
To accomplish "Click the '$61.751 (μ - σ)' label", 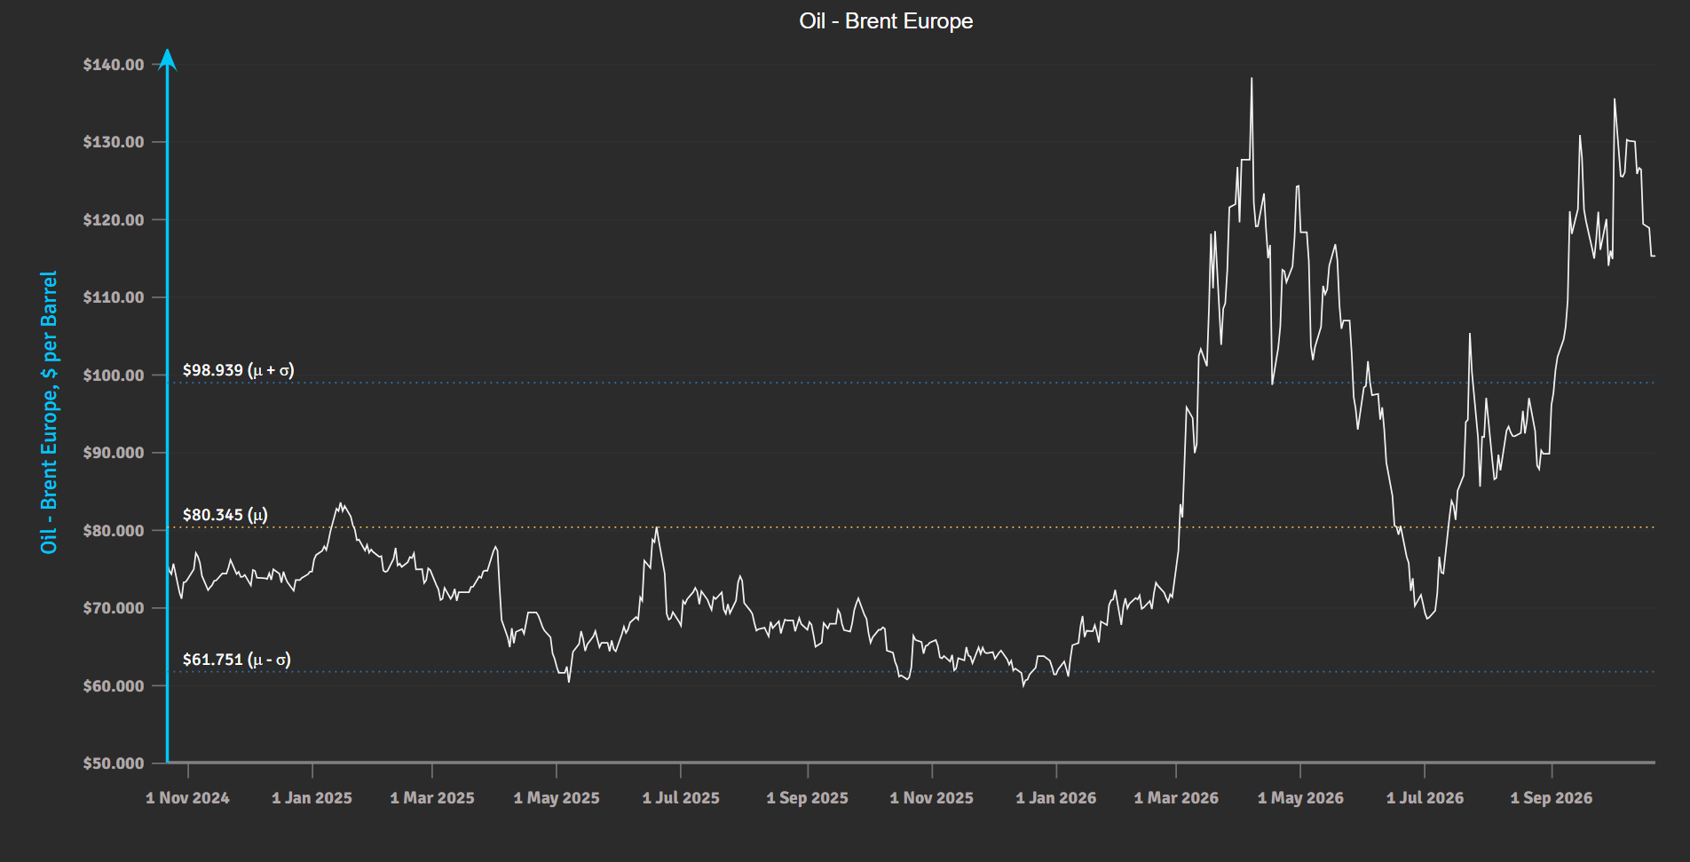I will [236, 660].
